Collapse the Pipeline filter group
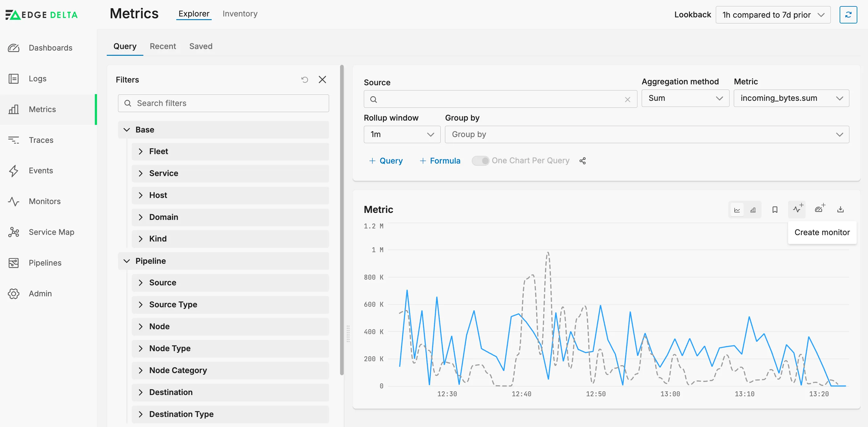 click(223, 261)
